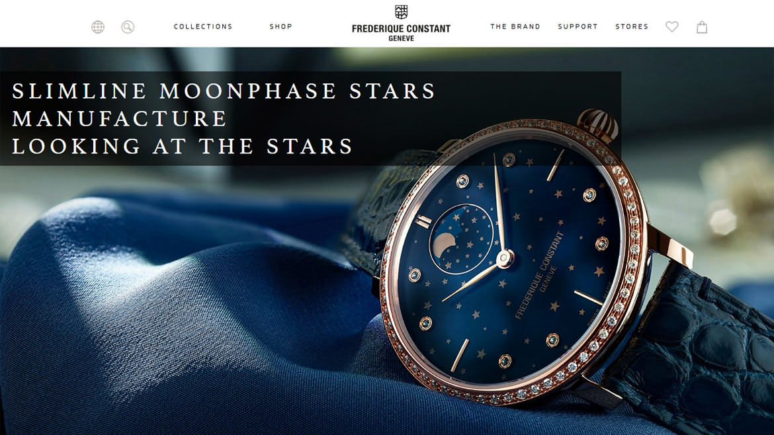Click the Frederique Constant crest emblem
The width and height of the screenshot is (774, 435).
402,12
